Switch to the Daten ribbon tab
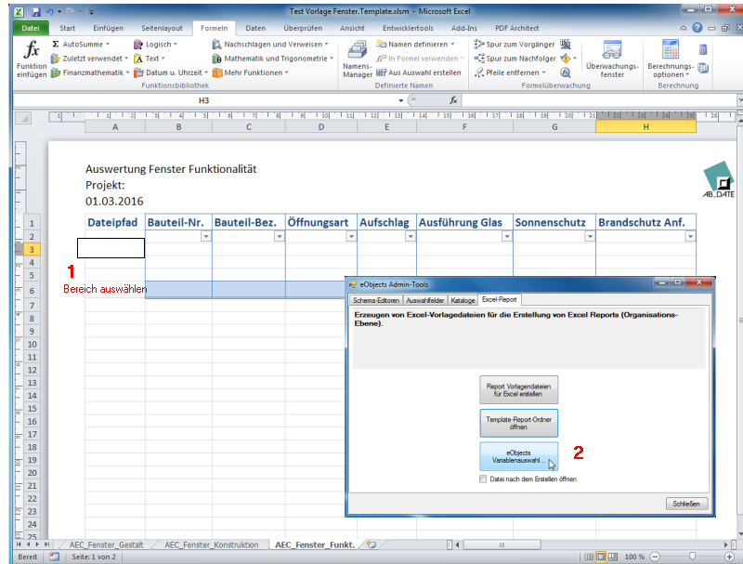 coord(255,28)
